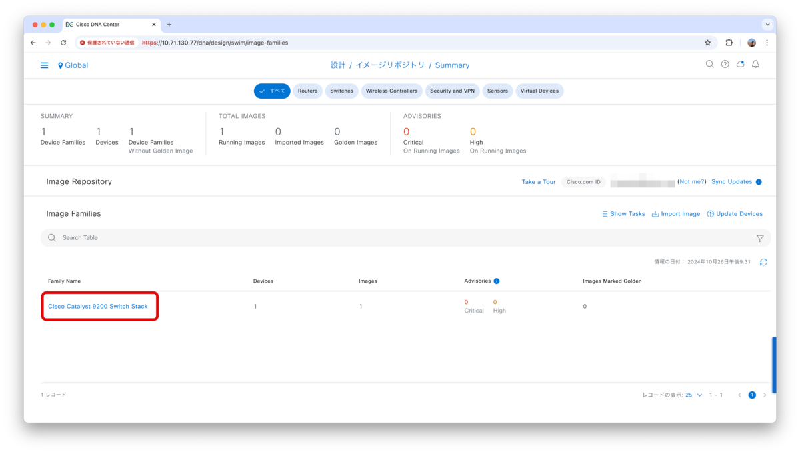Open the Chrome three-dot menu
Image resolution: width=800 pixels, height=454 pixels.
pos(767,43)
